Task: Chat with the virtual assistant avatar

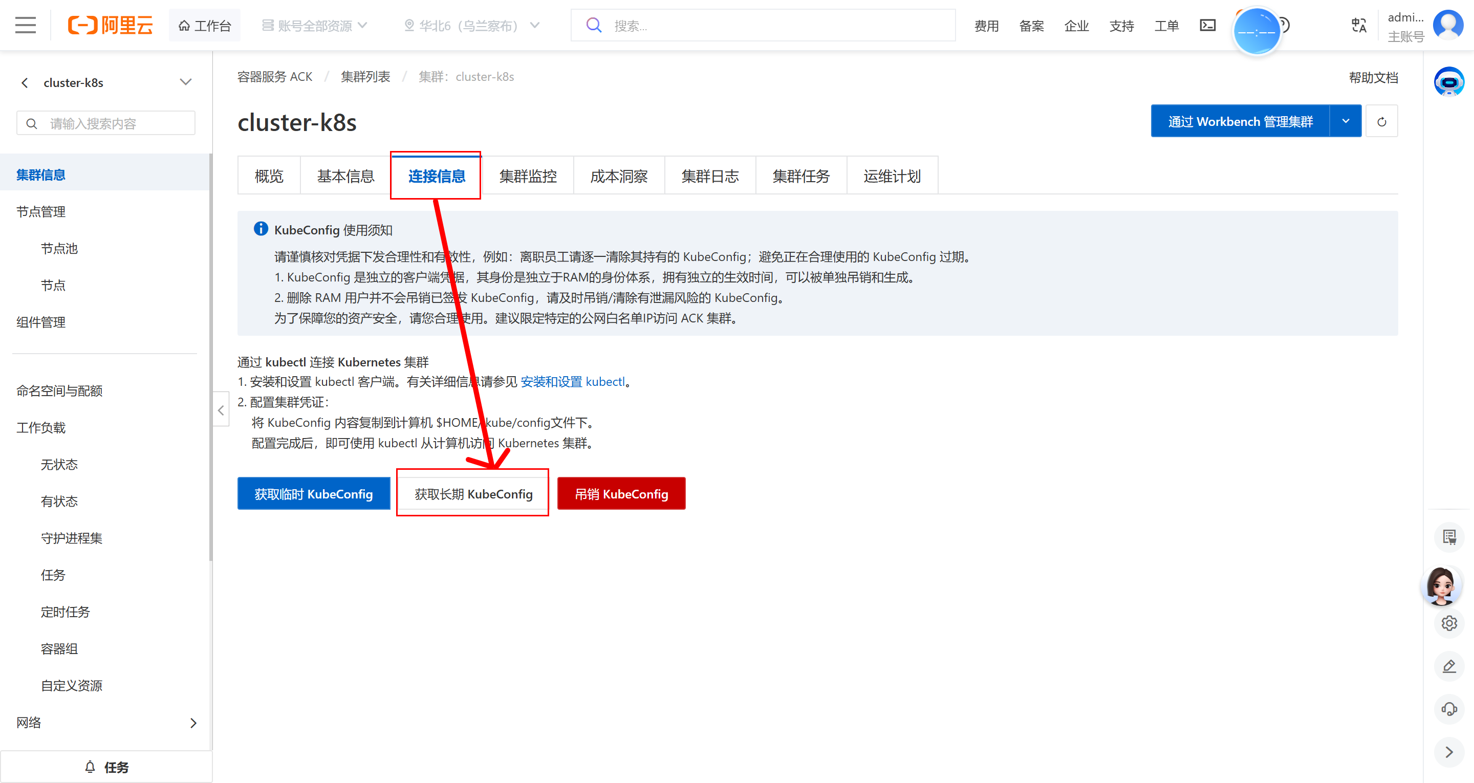Action: (x=1441, y=585)
